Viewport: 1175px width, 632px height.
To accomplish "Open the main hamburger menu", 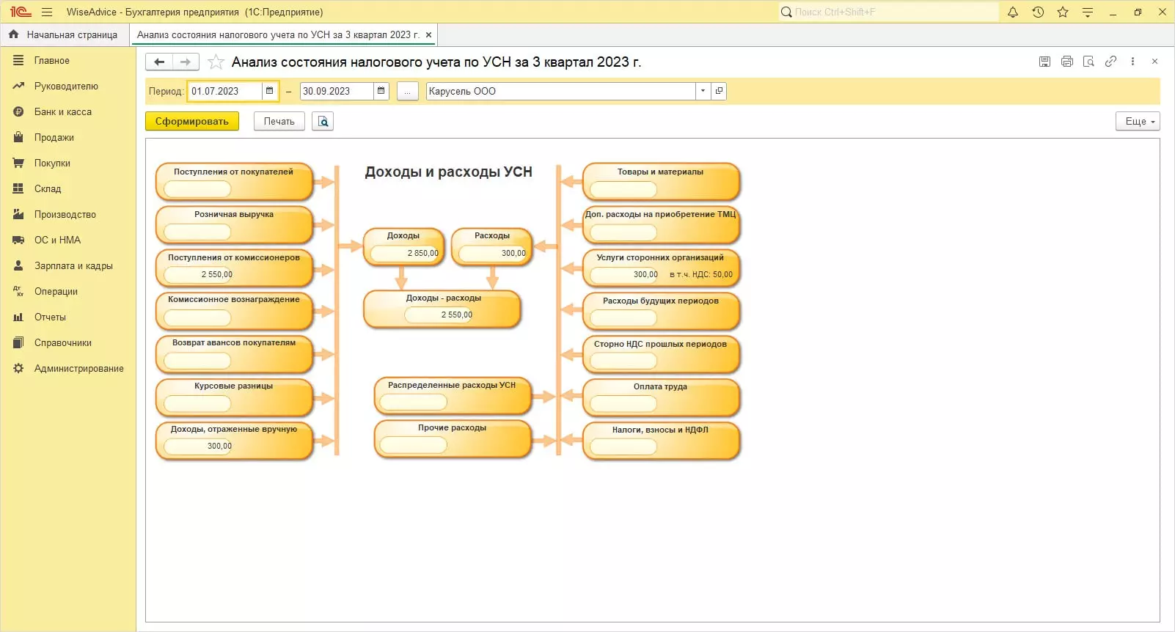I will coord(47,12).
